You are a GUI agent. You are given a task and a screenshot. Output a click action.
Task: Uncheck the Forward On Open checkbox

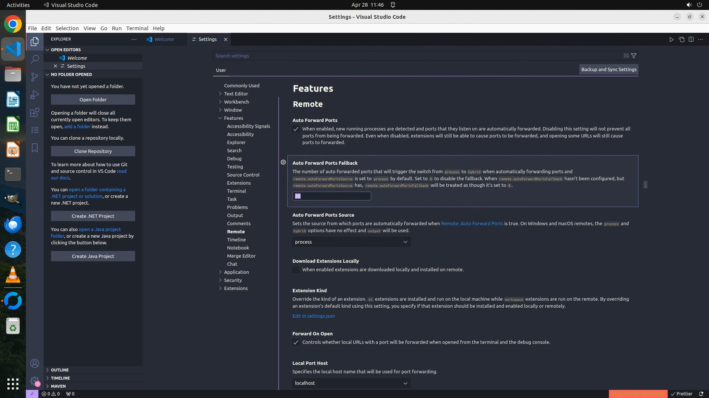[x=296, y=342]
